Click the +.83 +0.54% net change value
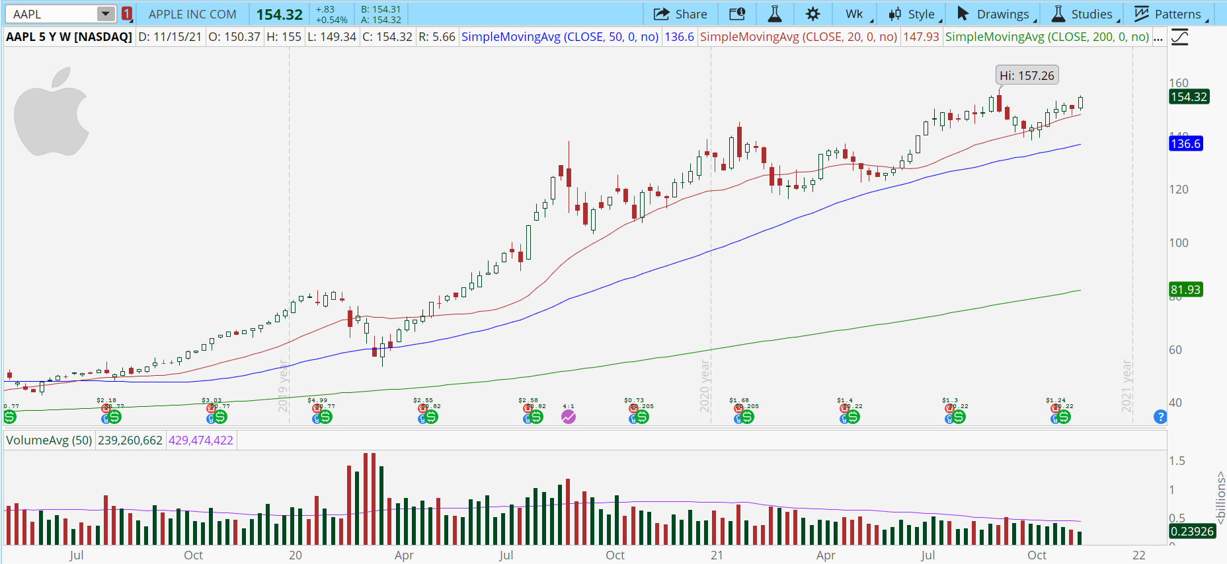This screenshot has width=1227, height=564. [x=331, y=15]
